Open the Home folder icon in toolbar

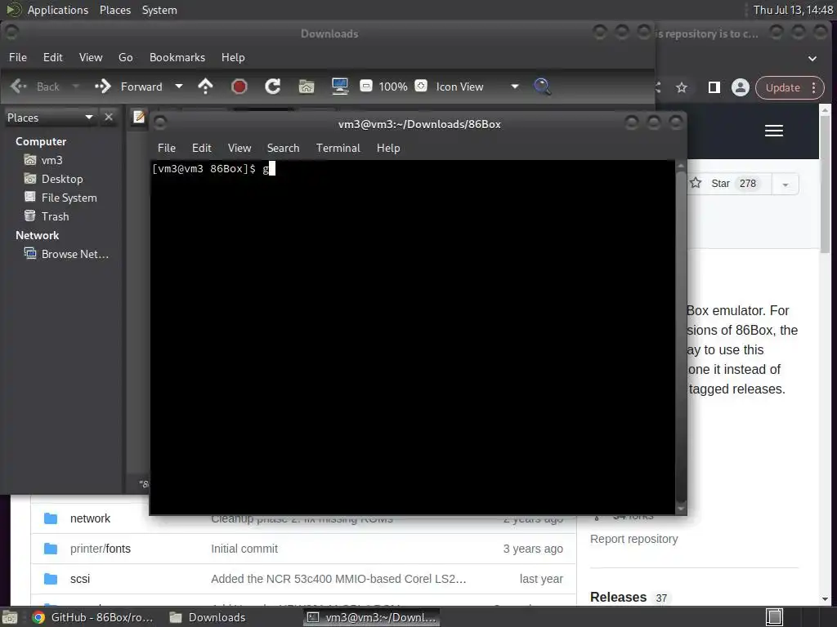(307, 87)
